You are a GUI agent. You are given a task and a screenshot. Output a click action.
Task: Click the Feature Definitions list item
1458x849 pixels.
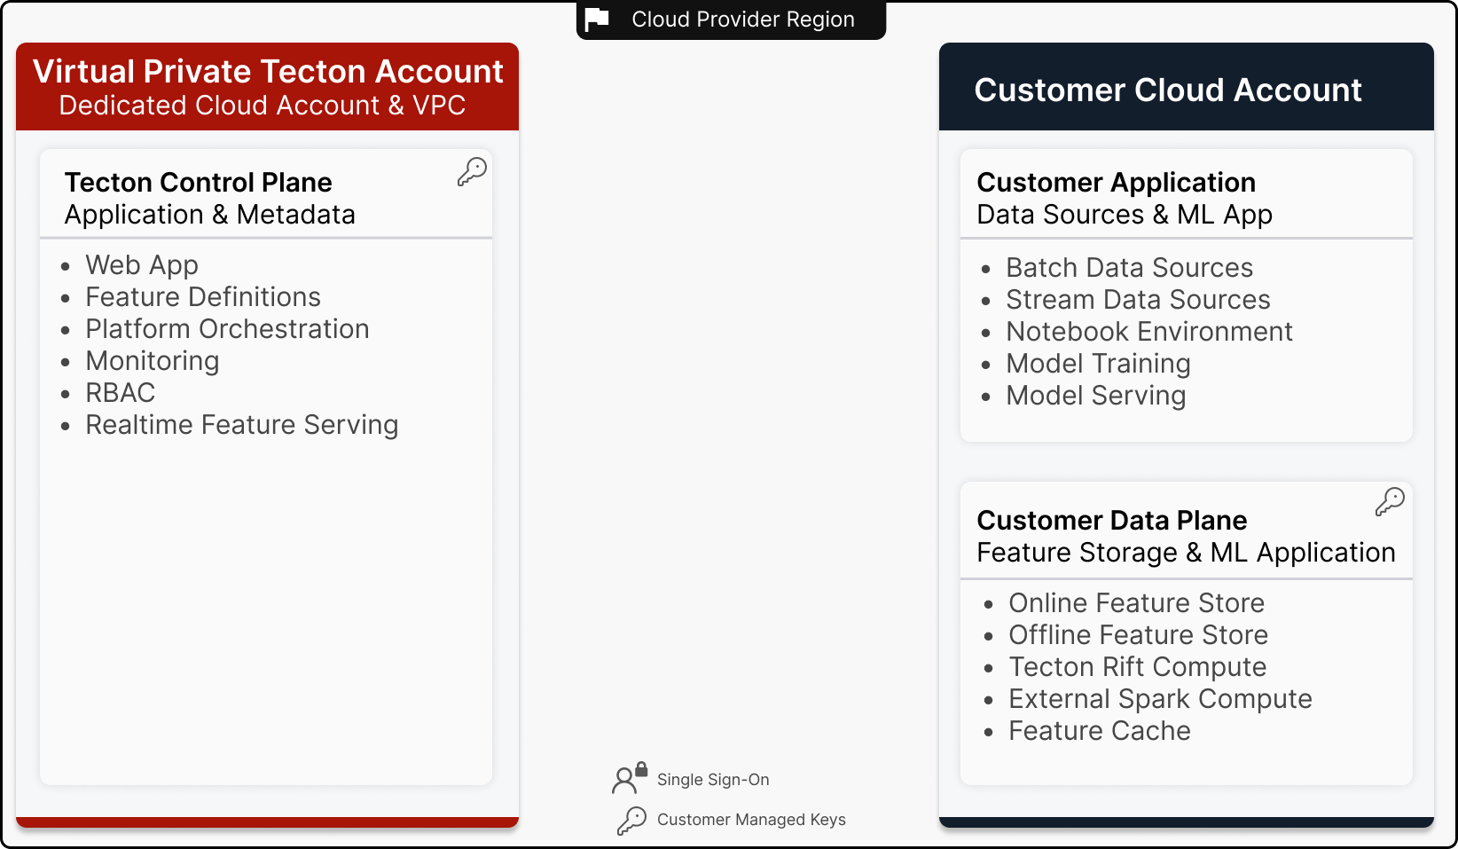click(x=203, y=297)
